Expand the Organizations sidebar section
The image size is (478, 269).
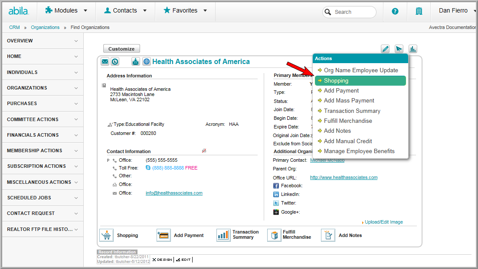coord(43,88)
